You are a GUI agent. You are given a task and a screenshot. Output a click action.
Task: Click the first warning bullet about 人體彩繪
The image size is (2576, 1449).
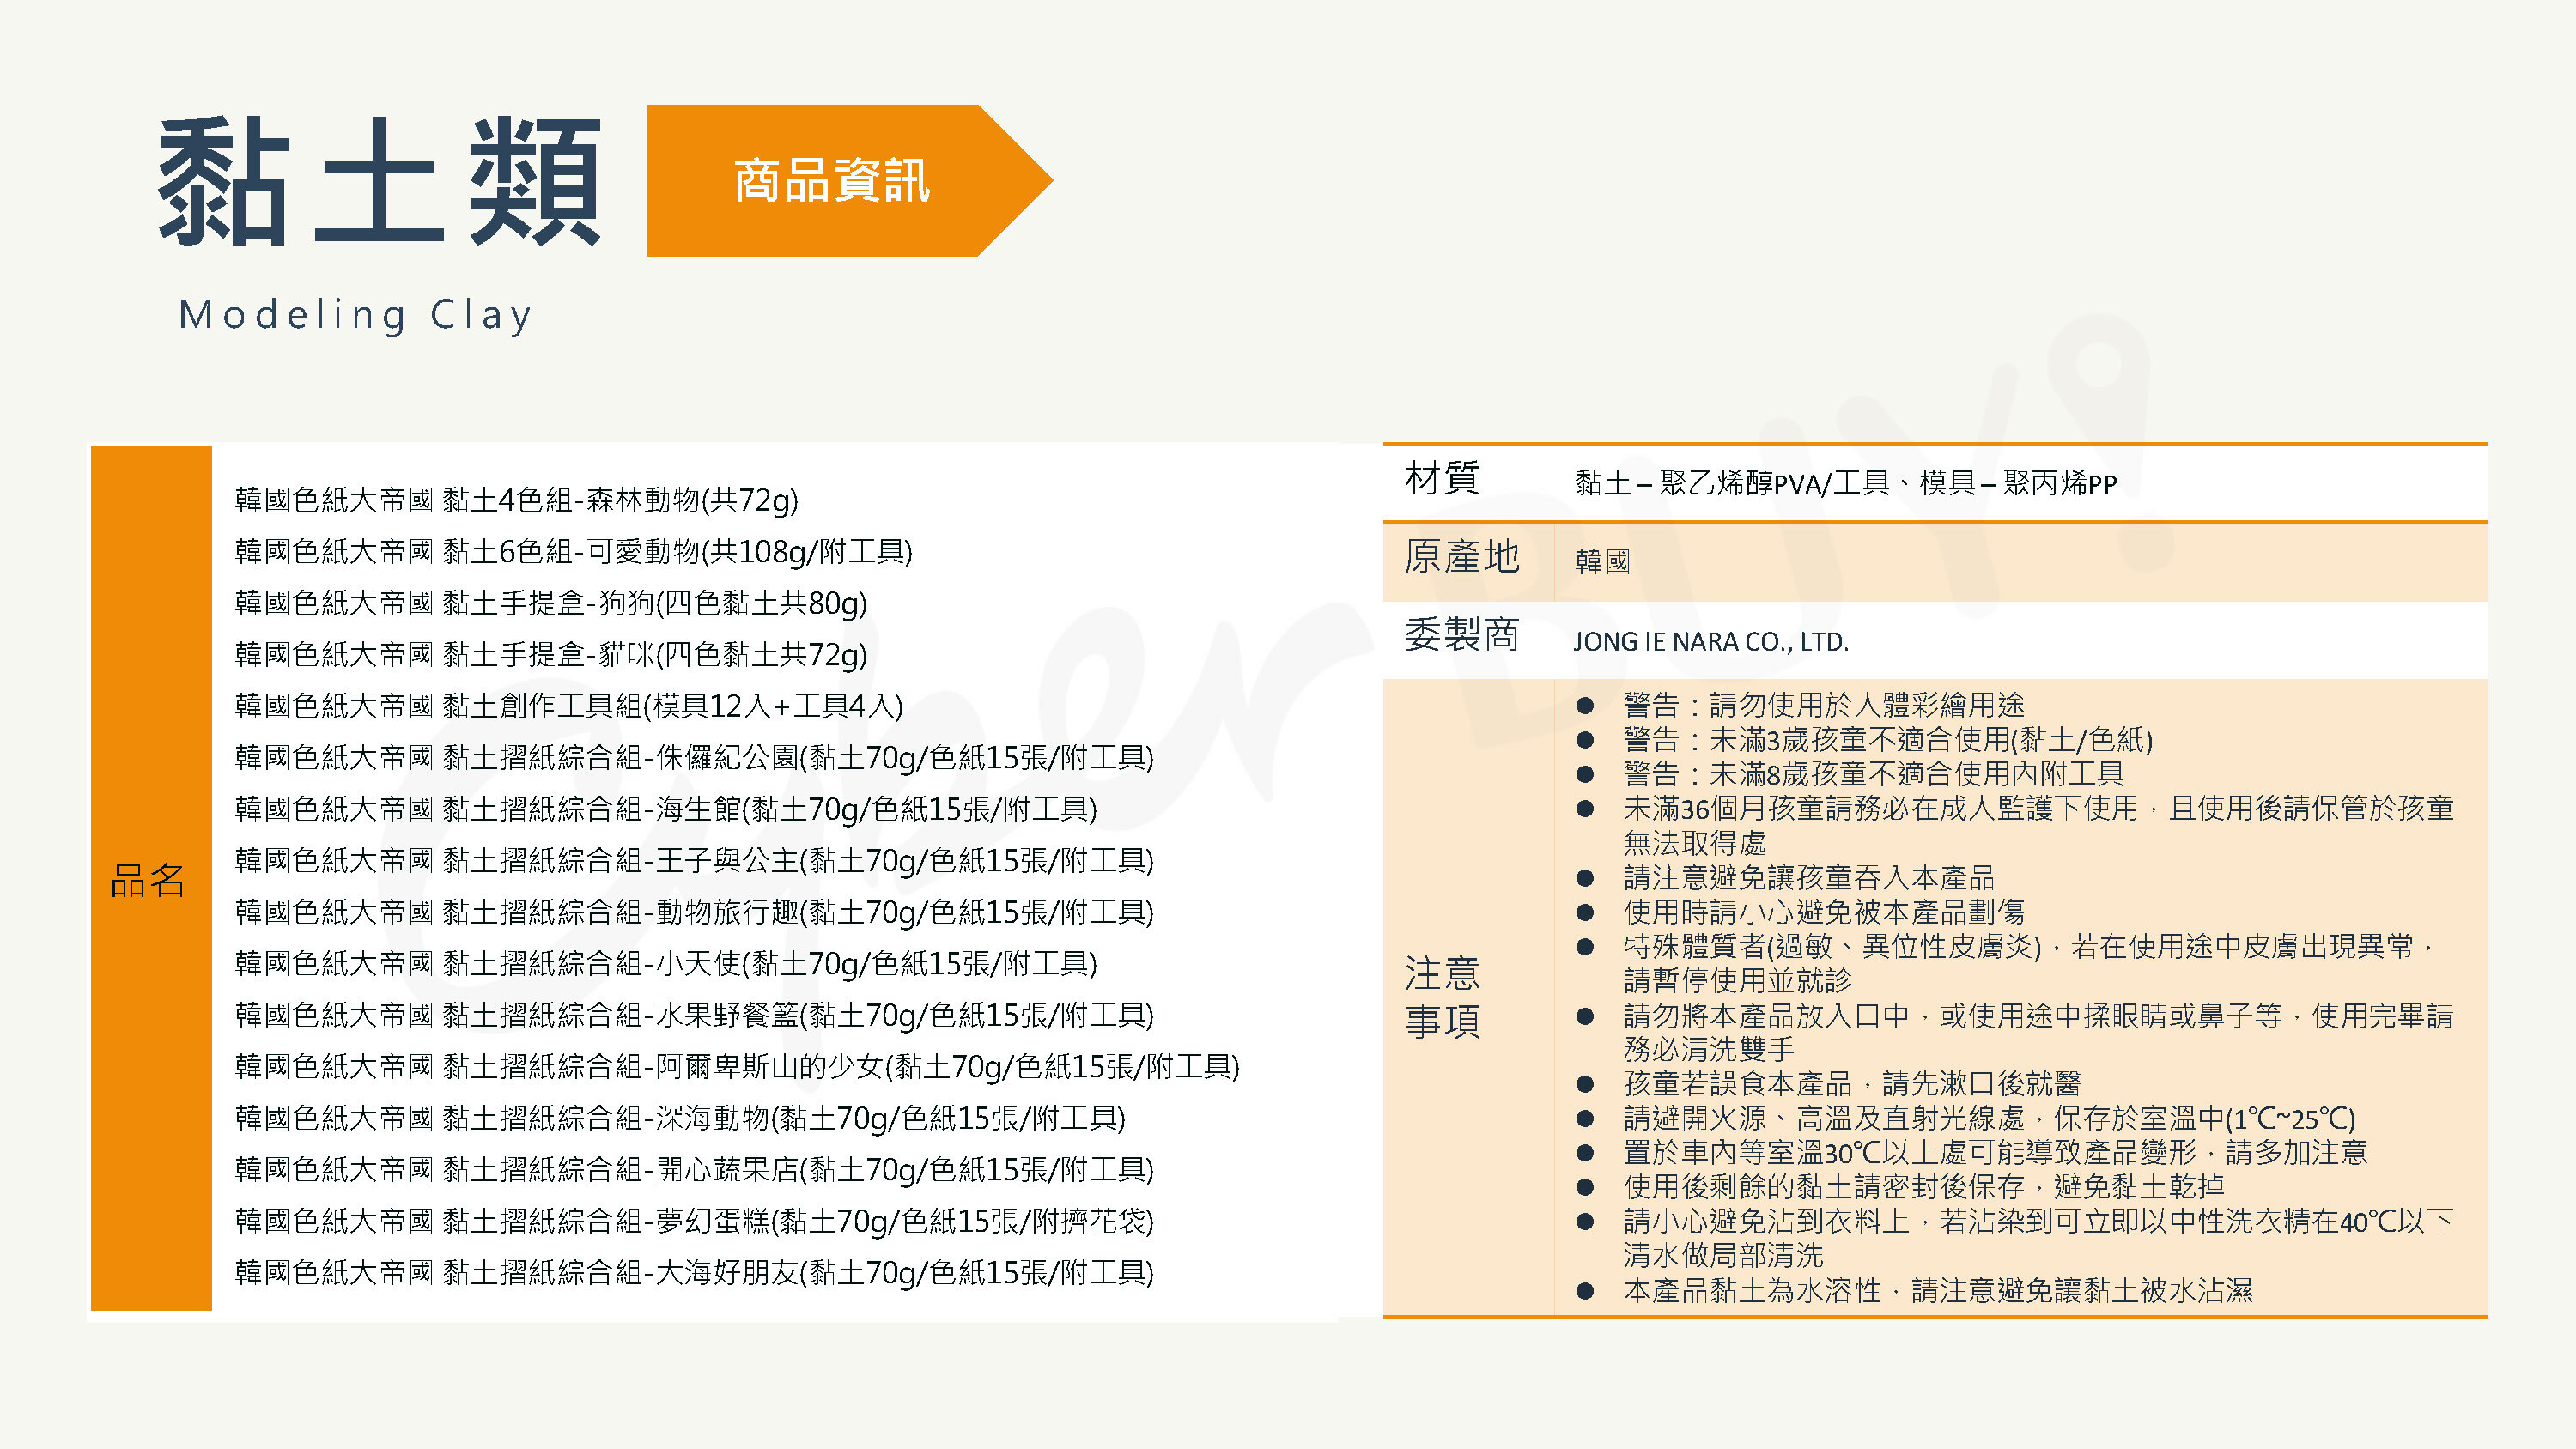1823,706
